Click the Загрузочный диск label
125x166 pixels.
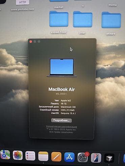point(49,107)
